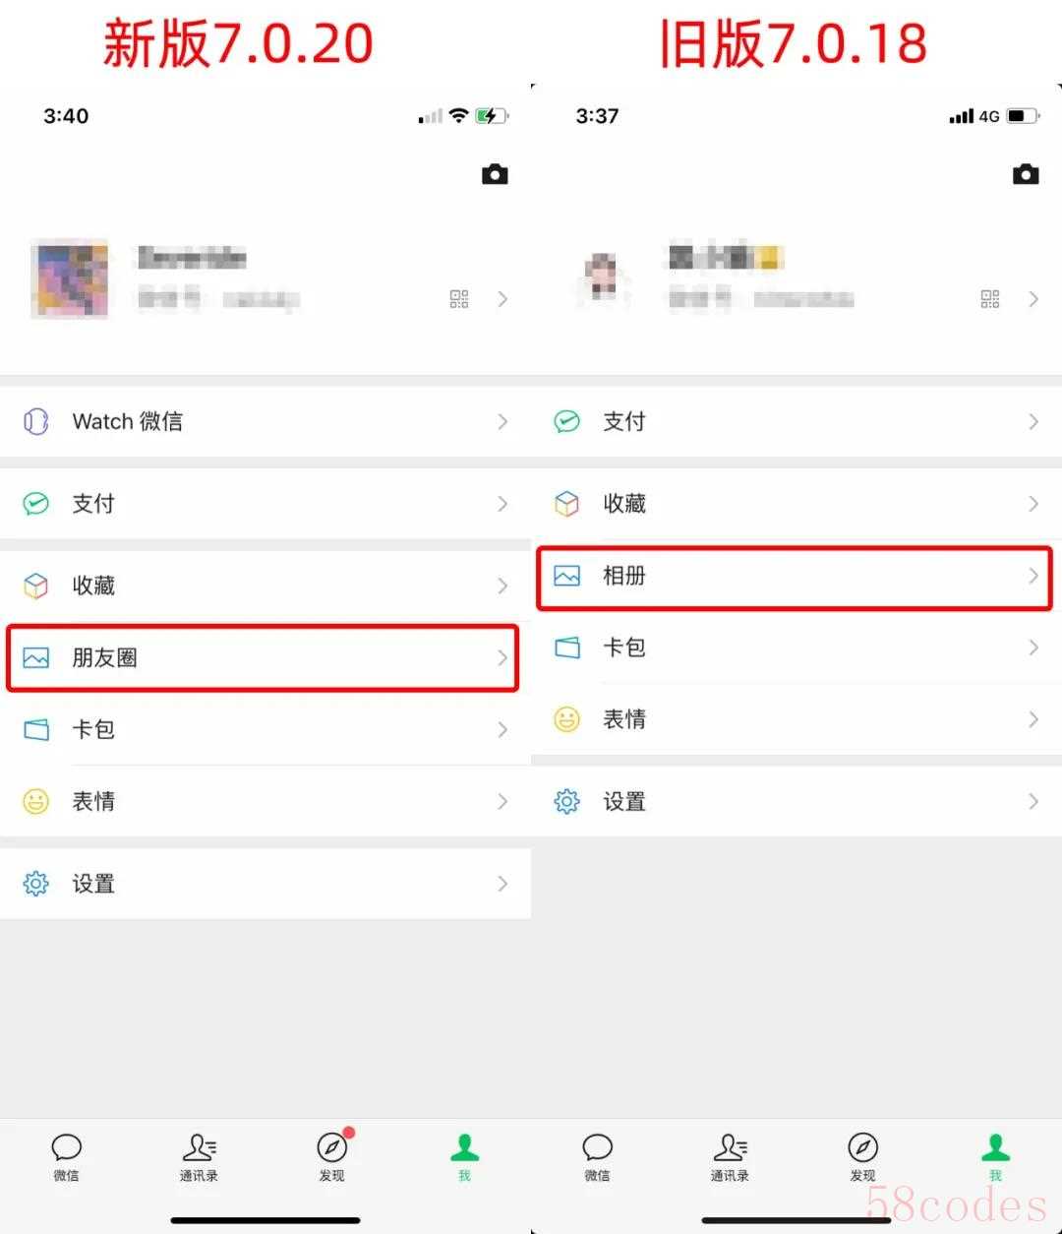Tap the blurred avatar in left profile

pos(71,278)
